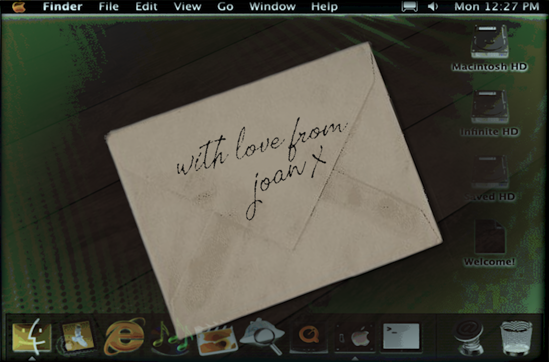Open the Trash in the dock

tap(516, 337)
